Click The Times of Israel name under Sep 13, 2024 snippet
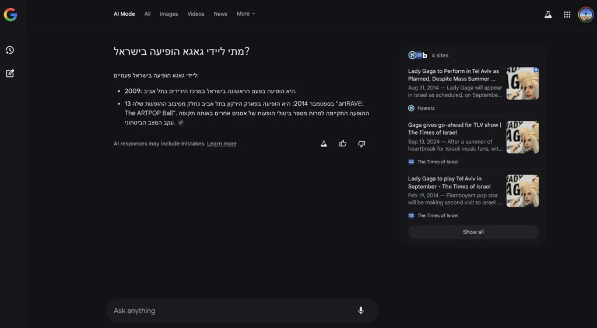The image size is (597, 328). pos(438,162)
